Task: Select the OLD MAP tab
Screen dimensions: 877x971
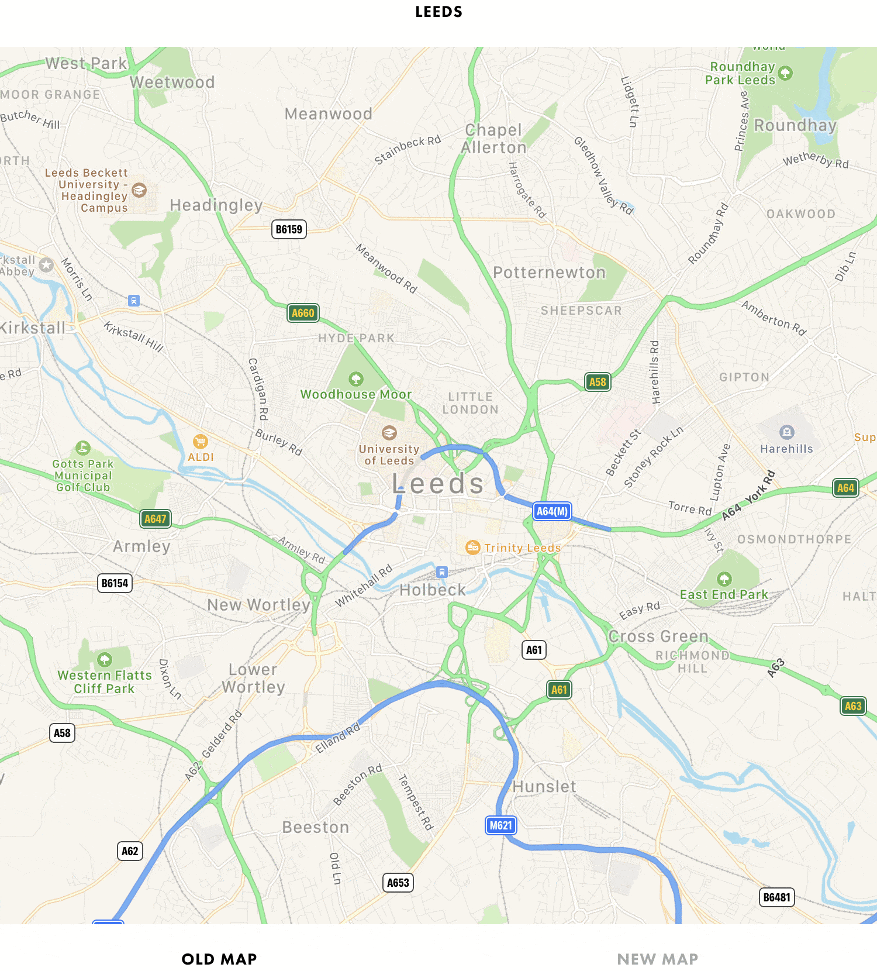Action: (219, 959)
